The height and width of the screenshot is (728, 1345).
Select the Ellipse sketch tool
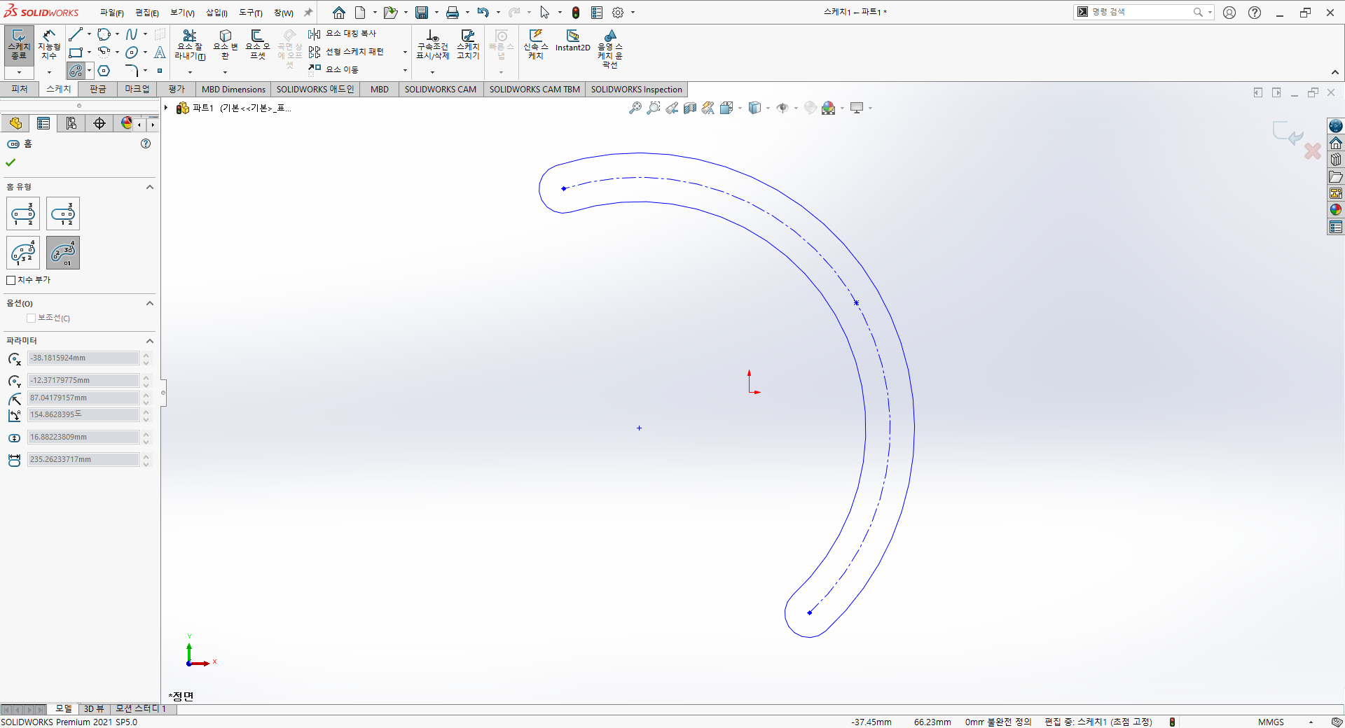[x=132, y=52]
